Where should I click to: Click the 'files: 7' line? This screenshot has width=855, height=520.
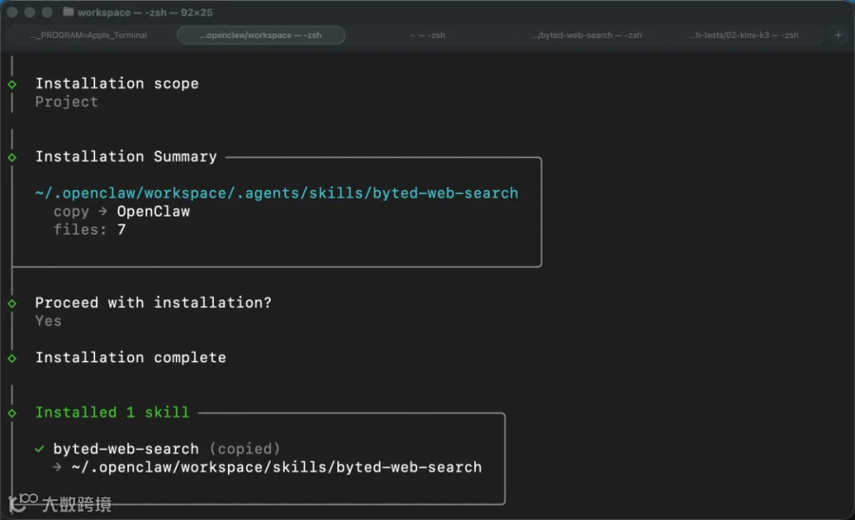[89, 230]
